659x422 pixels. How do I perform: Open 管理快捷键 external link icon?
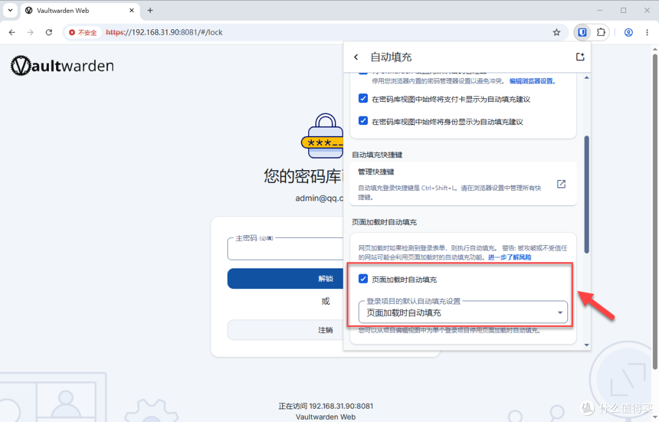point(561,184)
